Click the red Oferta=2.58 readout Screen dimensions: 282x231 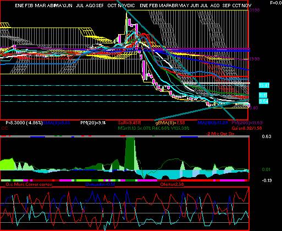coord(172,184)
